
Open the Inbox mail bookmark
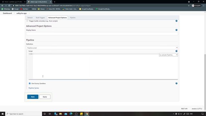tap(53, 9)
